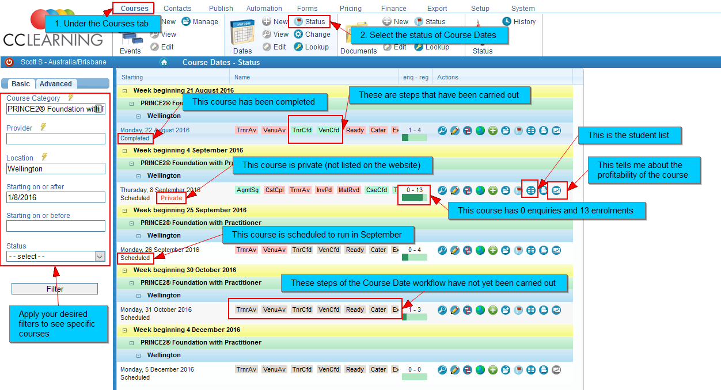Click the folder icon for 26 September course
This screenshot has height=390, width=721.
[x=506, y=250]
